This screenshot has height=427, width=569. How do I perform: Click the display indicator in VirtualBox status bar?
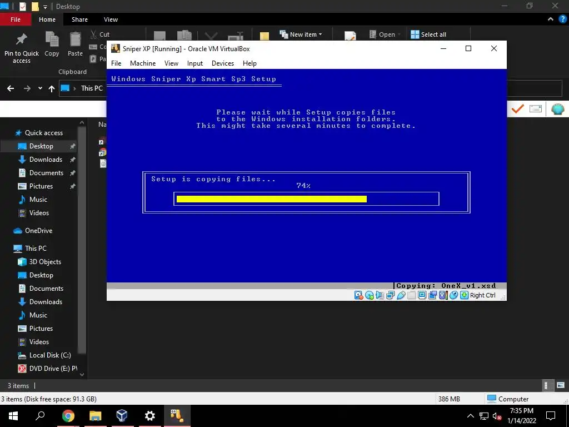(422, 295)
